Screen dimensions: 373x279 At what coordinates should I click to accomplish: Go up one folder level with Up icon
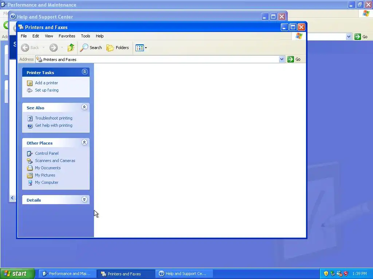(71, 48)
